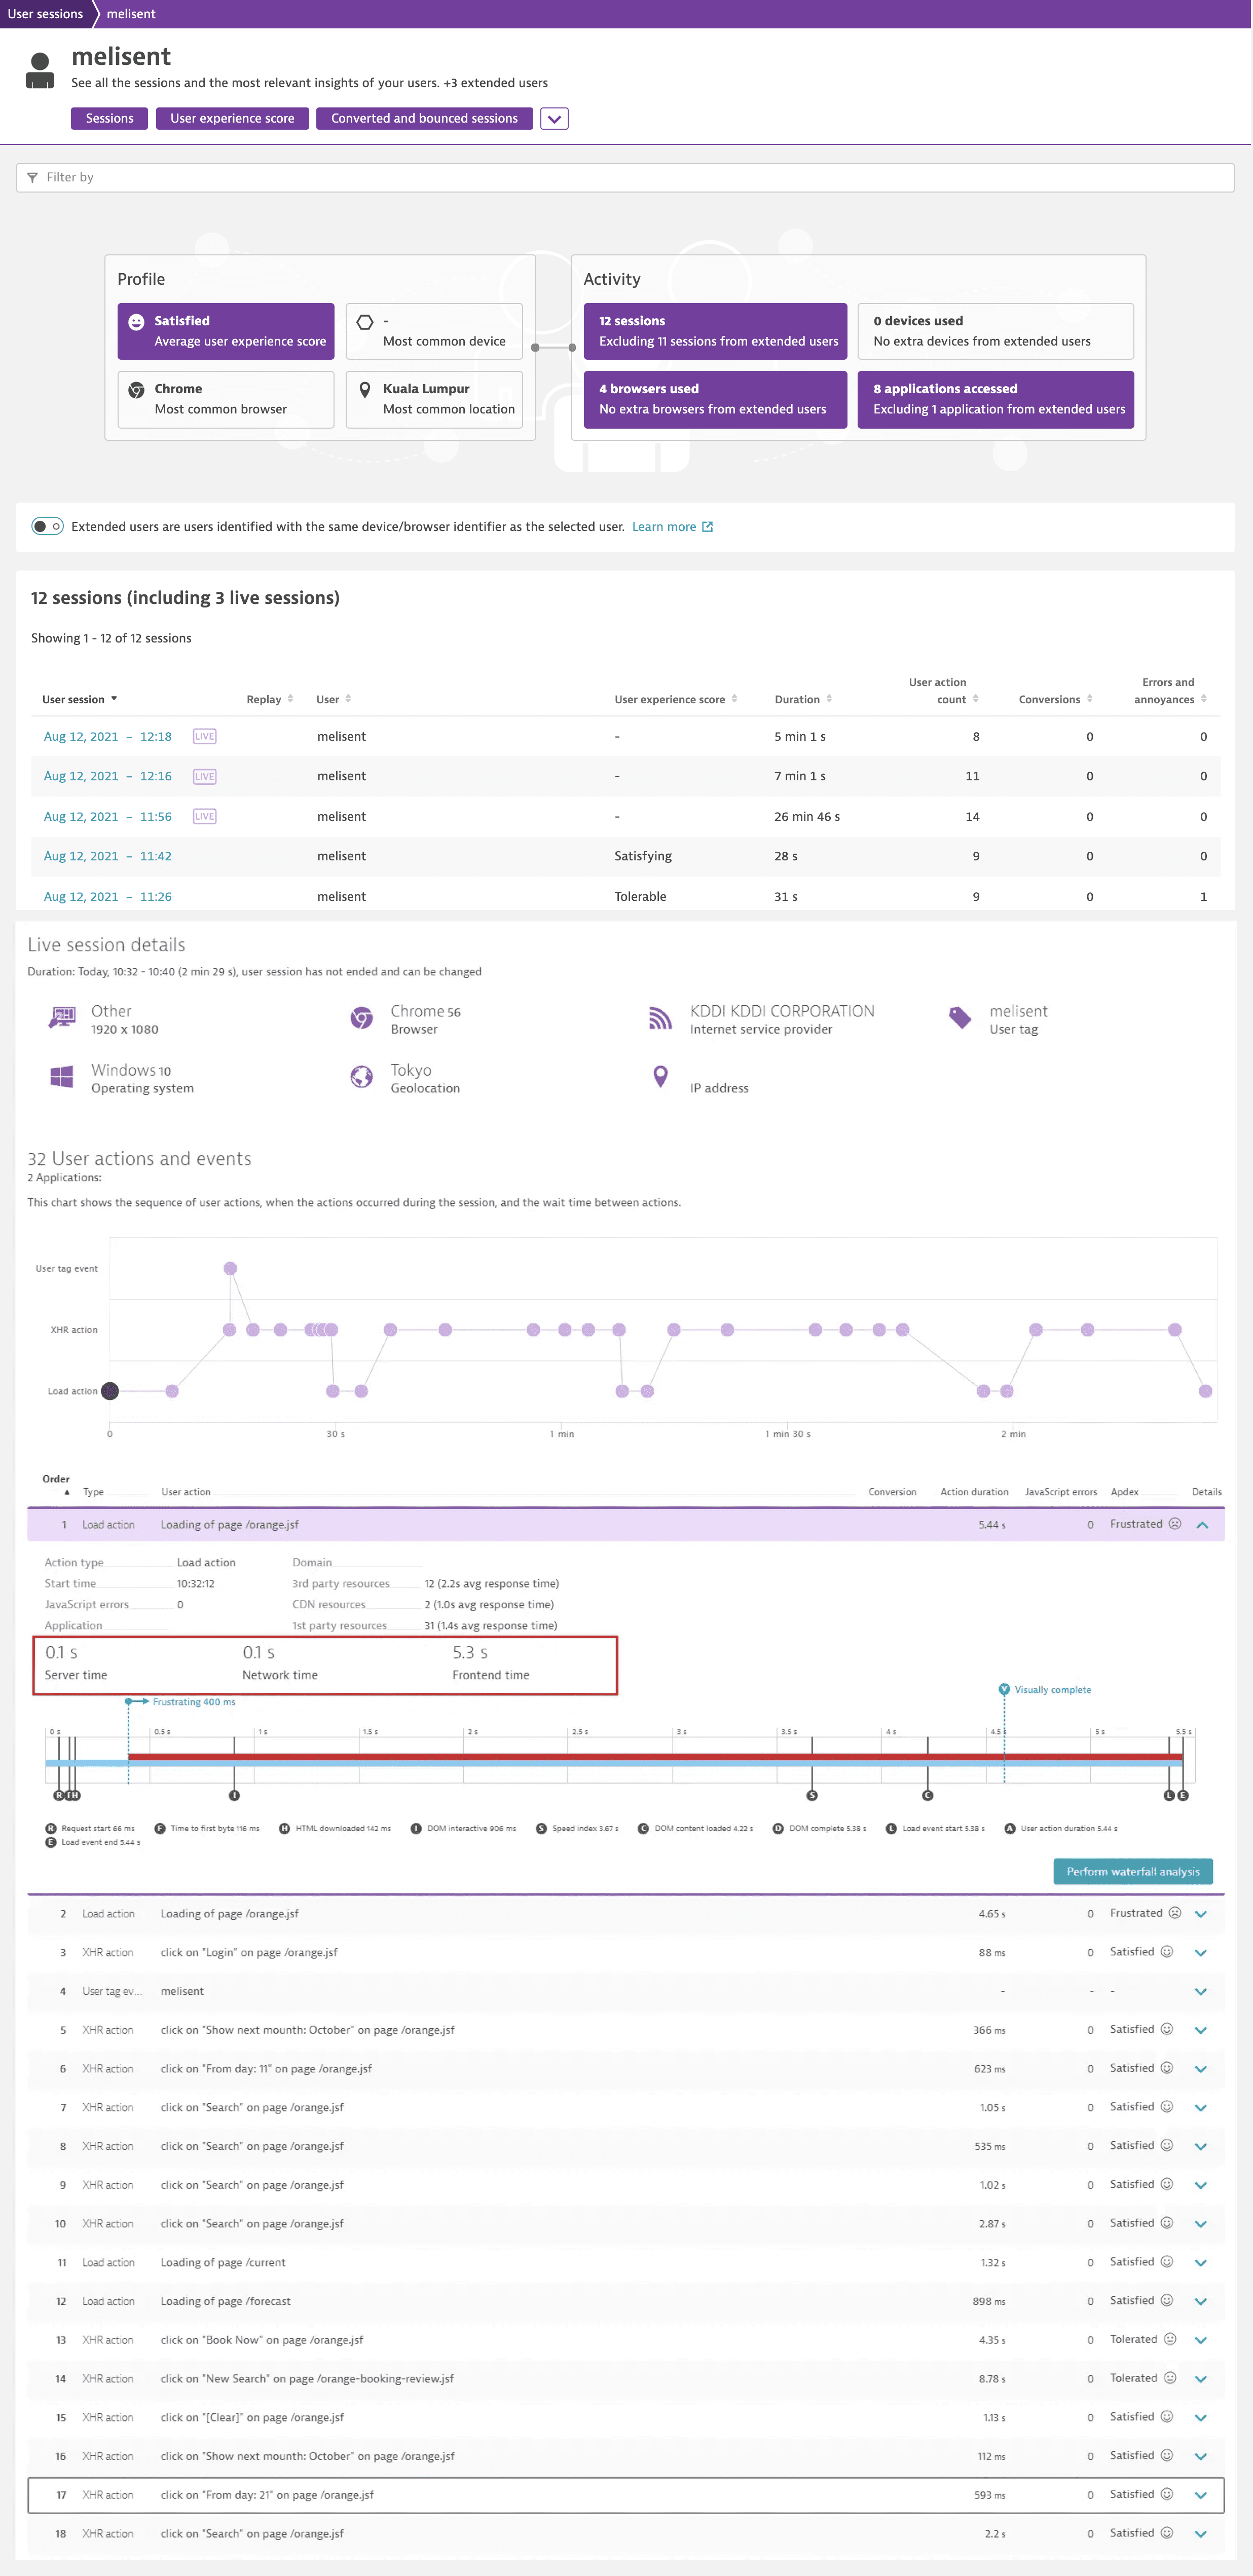Go to User sessions breadcrumb
1253x2576 pixels.
tap(45, 14)
